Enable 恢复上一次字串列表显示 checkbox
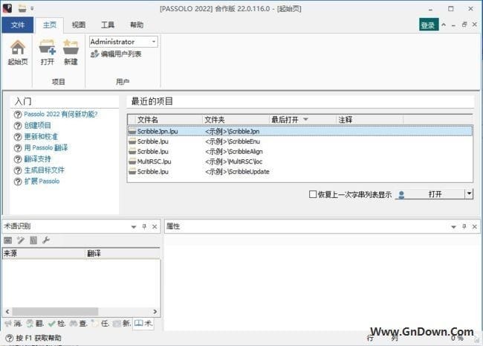This screenshot has height=346, width=483. point(312,194)
